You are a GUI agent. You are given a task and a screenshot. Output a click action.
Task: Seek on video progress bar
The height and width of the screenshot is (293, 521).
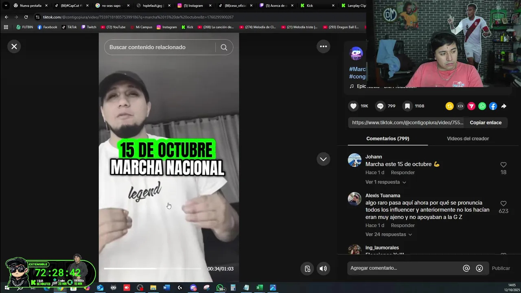click(153, 269)
